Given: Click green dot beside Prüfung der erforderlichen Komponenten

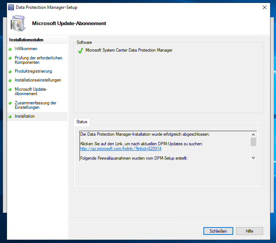Looking at the screenshot, I should tap(10, 58).
